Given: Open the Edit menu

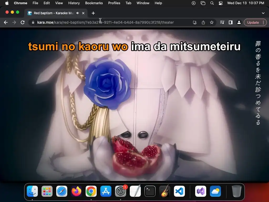Looking at the screenshot, I should tap(46, 3).
